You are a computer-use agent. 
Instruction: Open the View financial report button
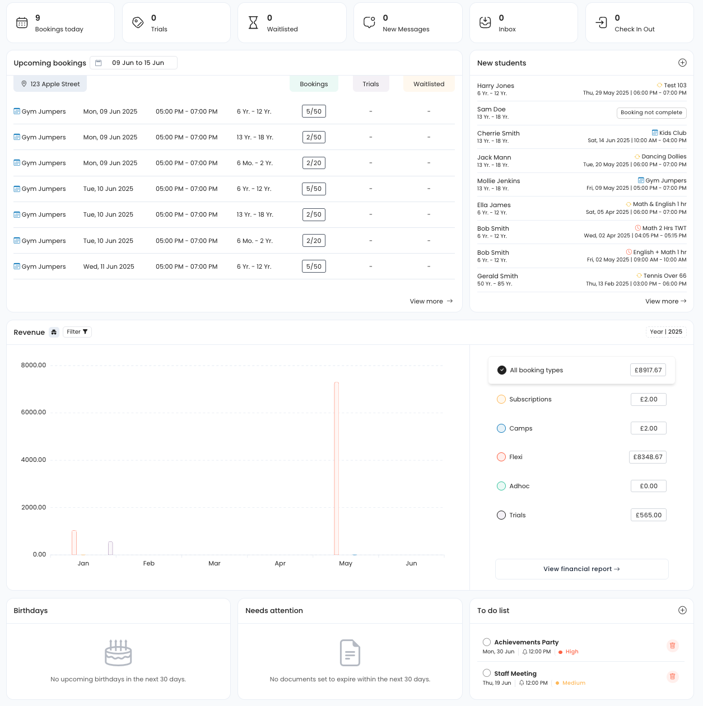(x=581, y=569)
